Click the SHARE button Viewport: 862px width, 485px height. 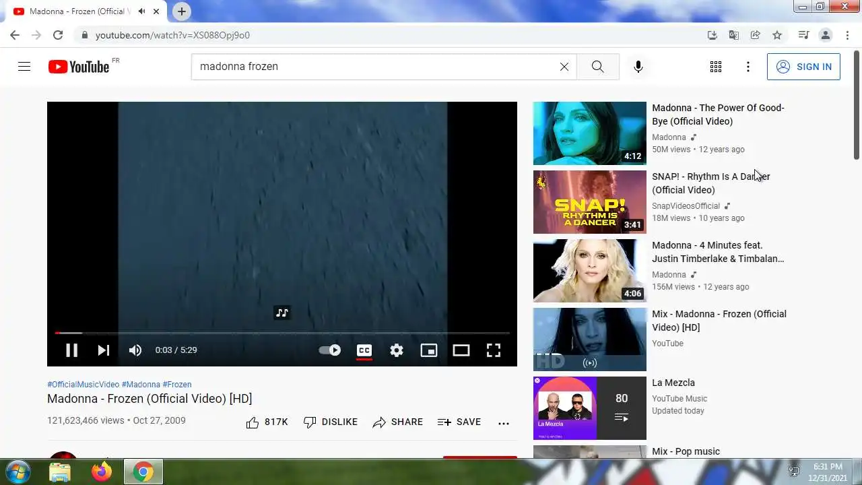pos(398,422)
